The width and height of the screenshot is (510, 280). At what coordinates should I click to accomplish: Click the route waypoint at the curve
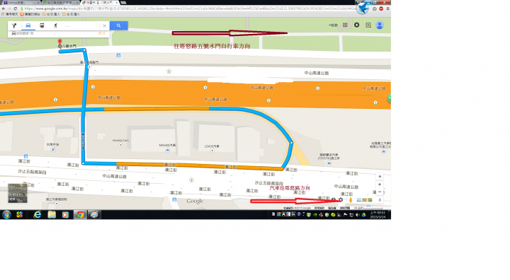(291, 143)
